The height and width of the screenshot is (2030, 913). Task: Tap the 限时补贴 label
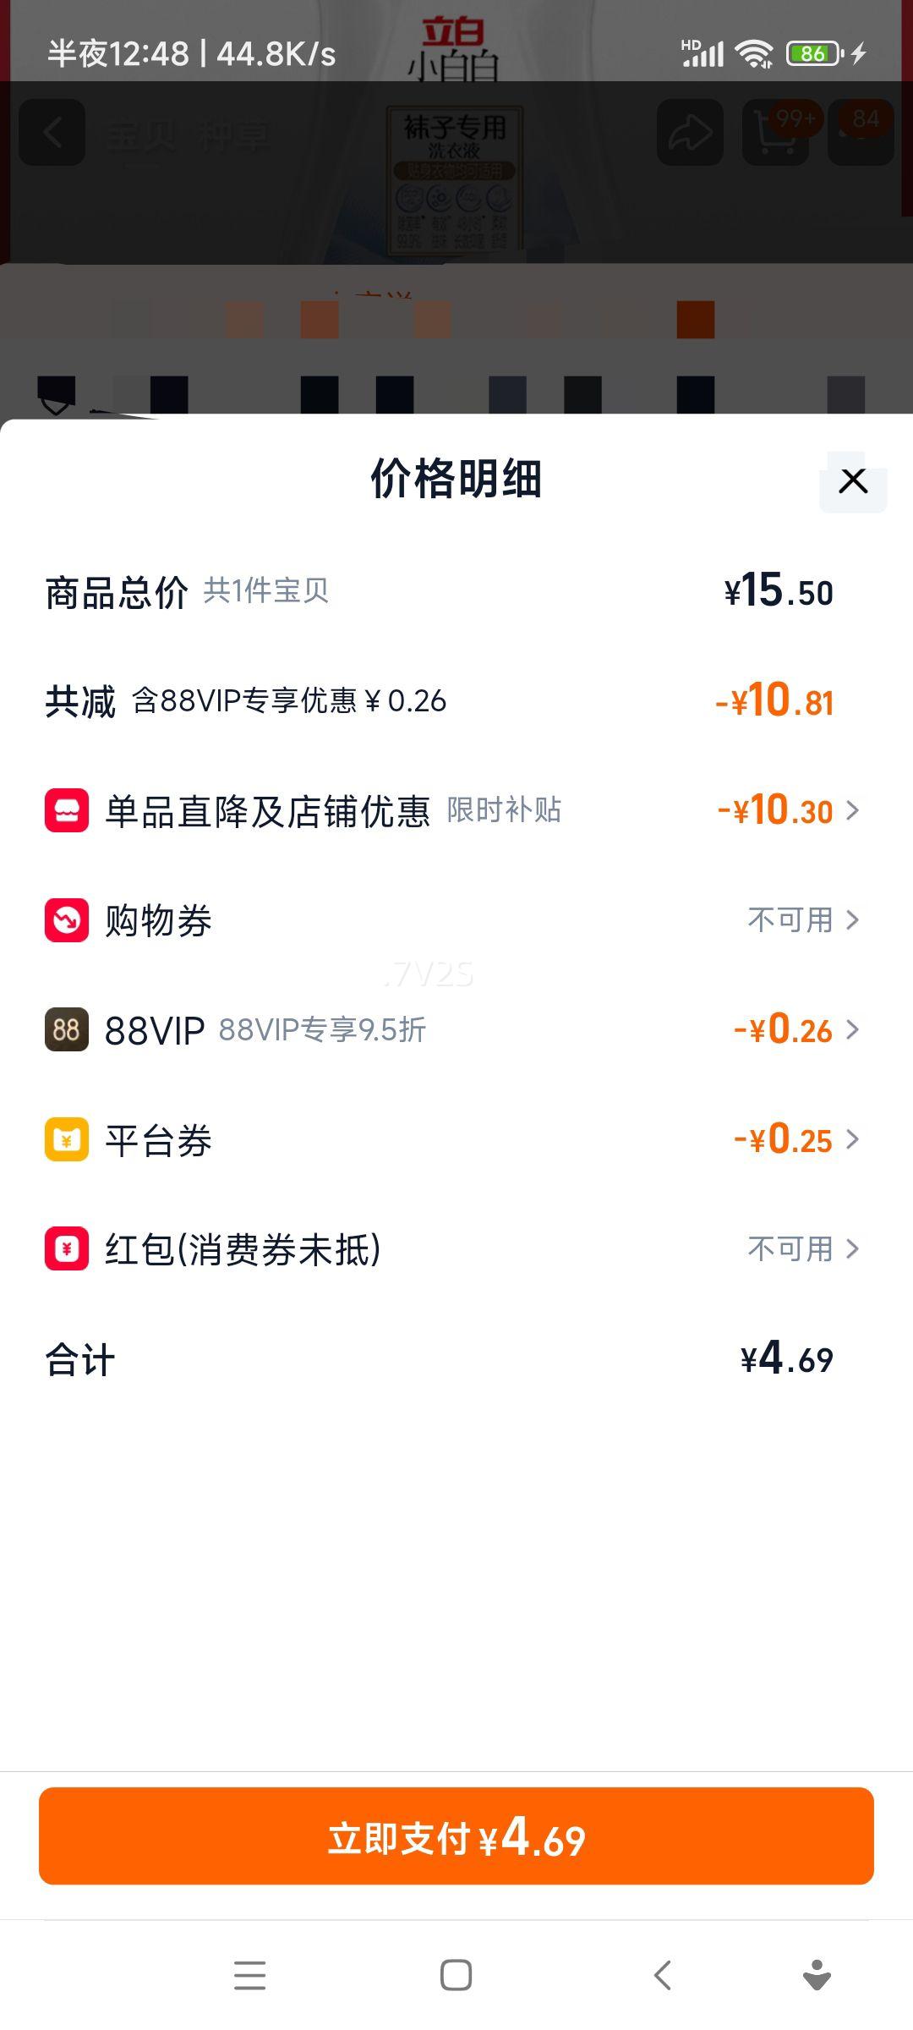coord(504,810)
